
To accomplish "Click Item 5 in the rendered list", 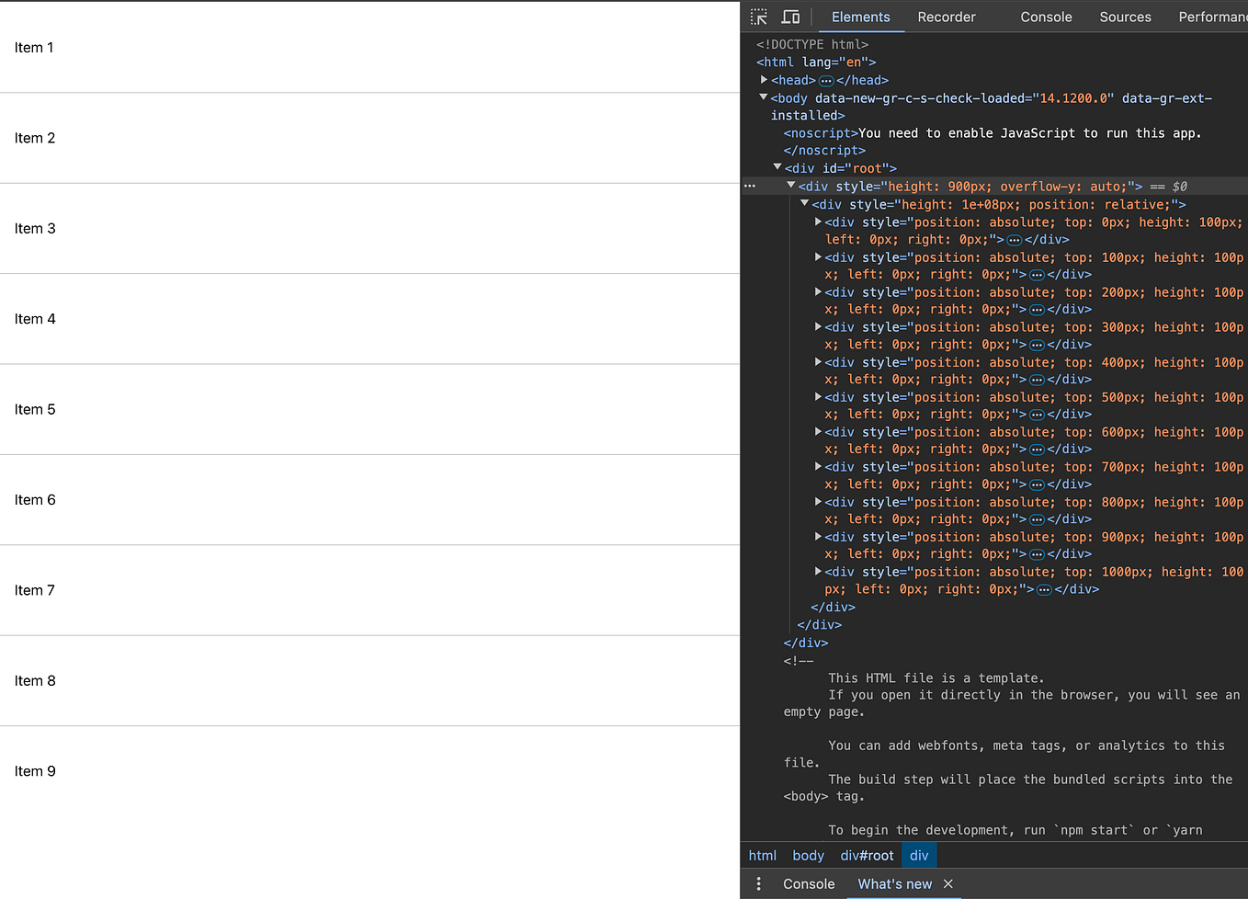I will (x=34, y=409).
